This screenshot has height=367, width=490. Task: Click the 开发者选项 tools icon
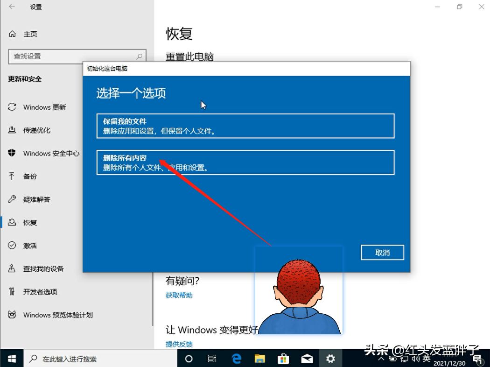pyautogui.click(x=12, y=292)
